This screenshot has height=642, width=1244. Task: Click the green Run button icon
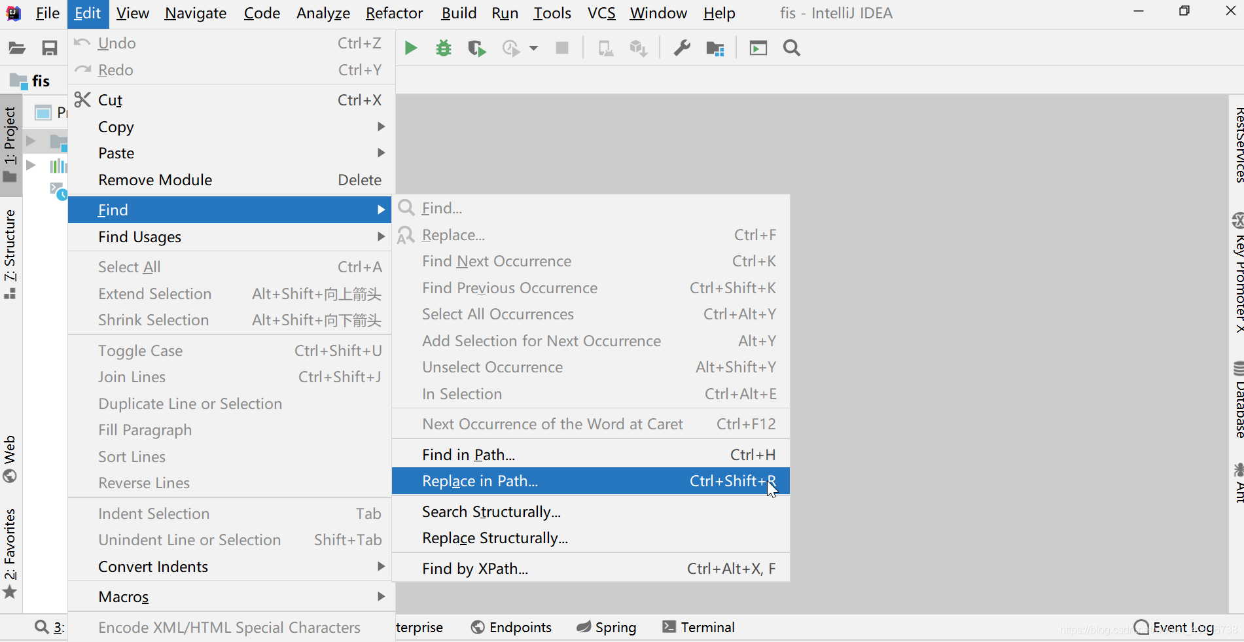(411, 48)
